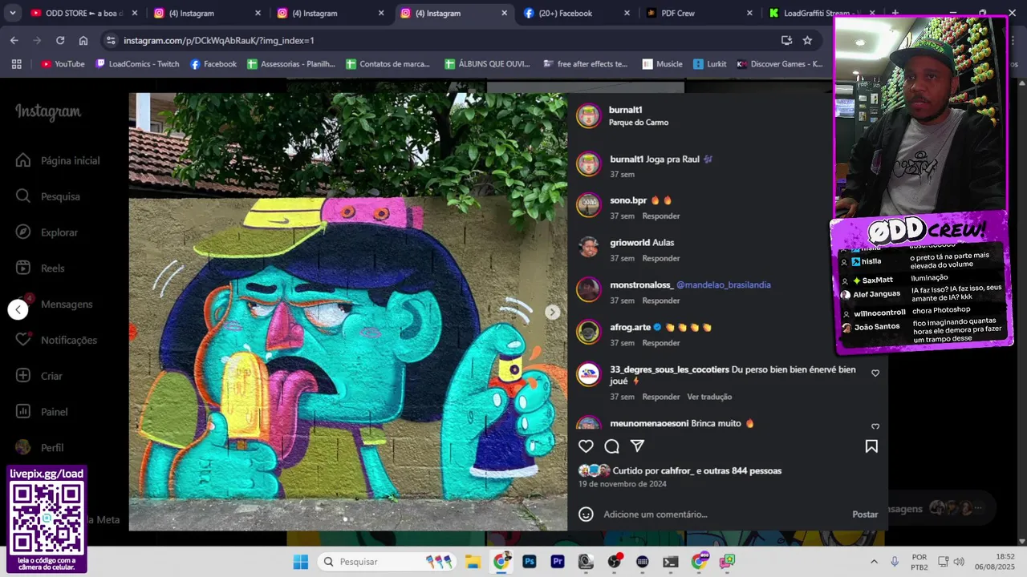Open Notificações in Instagram sidebar
This screenshot has height=577, width=1027.
(56, 340)
